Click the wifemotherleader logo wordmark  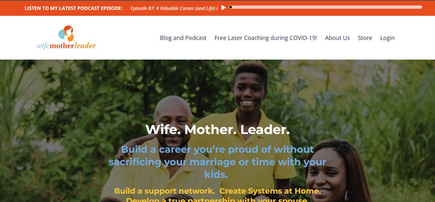click(66, 46)
